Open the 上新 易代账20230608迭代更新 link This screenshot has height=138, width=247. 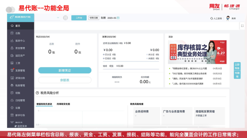point(187,84)
